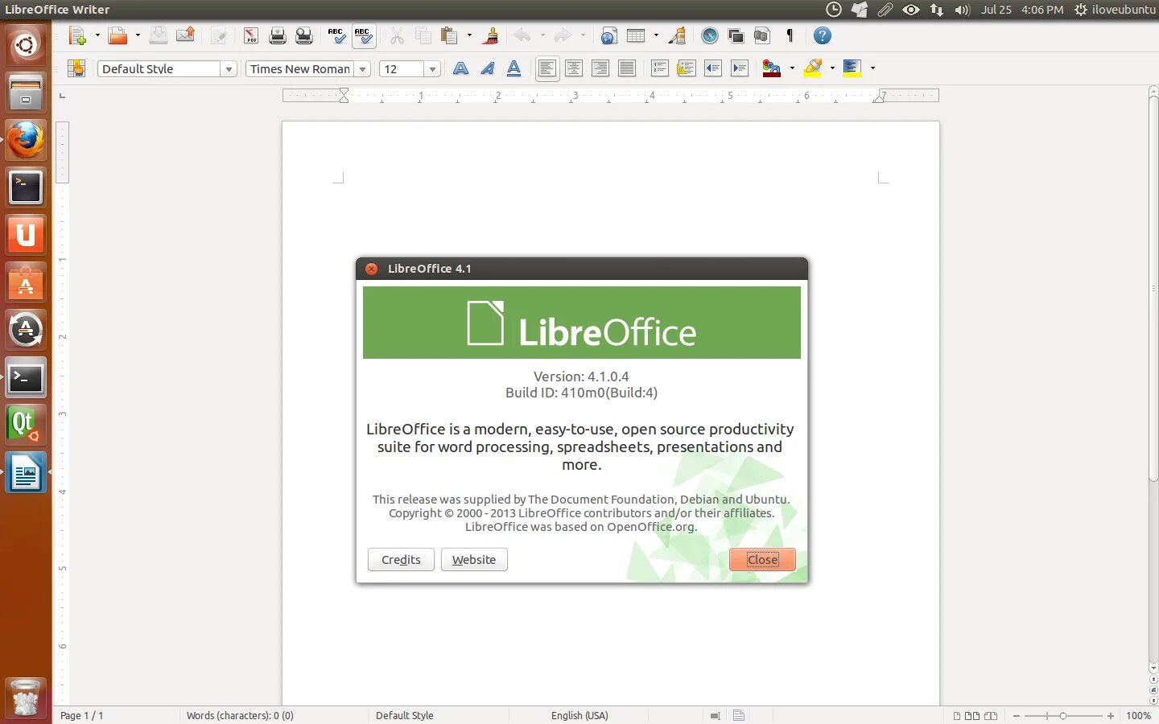
Task: Toggle Underline formatting
Action: coord(514,68)
